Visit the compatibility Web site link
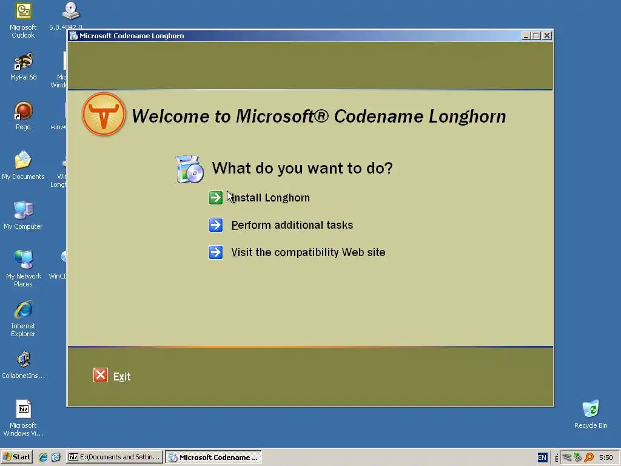The height and width of the screenshot is (466, 621). (308, 252)
